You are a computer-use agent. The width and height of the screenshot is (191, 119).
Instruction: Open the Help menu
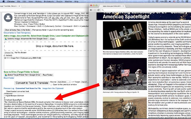(x=76, y=1)
